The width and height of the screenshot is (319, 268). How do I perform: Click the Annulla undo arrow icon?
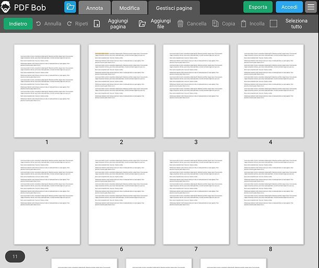(39, 24)
